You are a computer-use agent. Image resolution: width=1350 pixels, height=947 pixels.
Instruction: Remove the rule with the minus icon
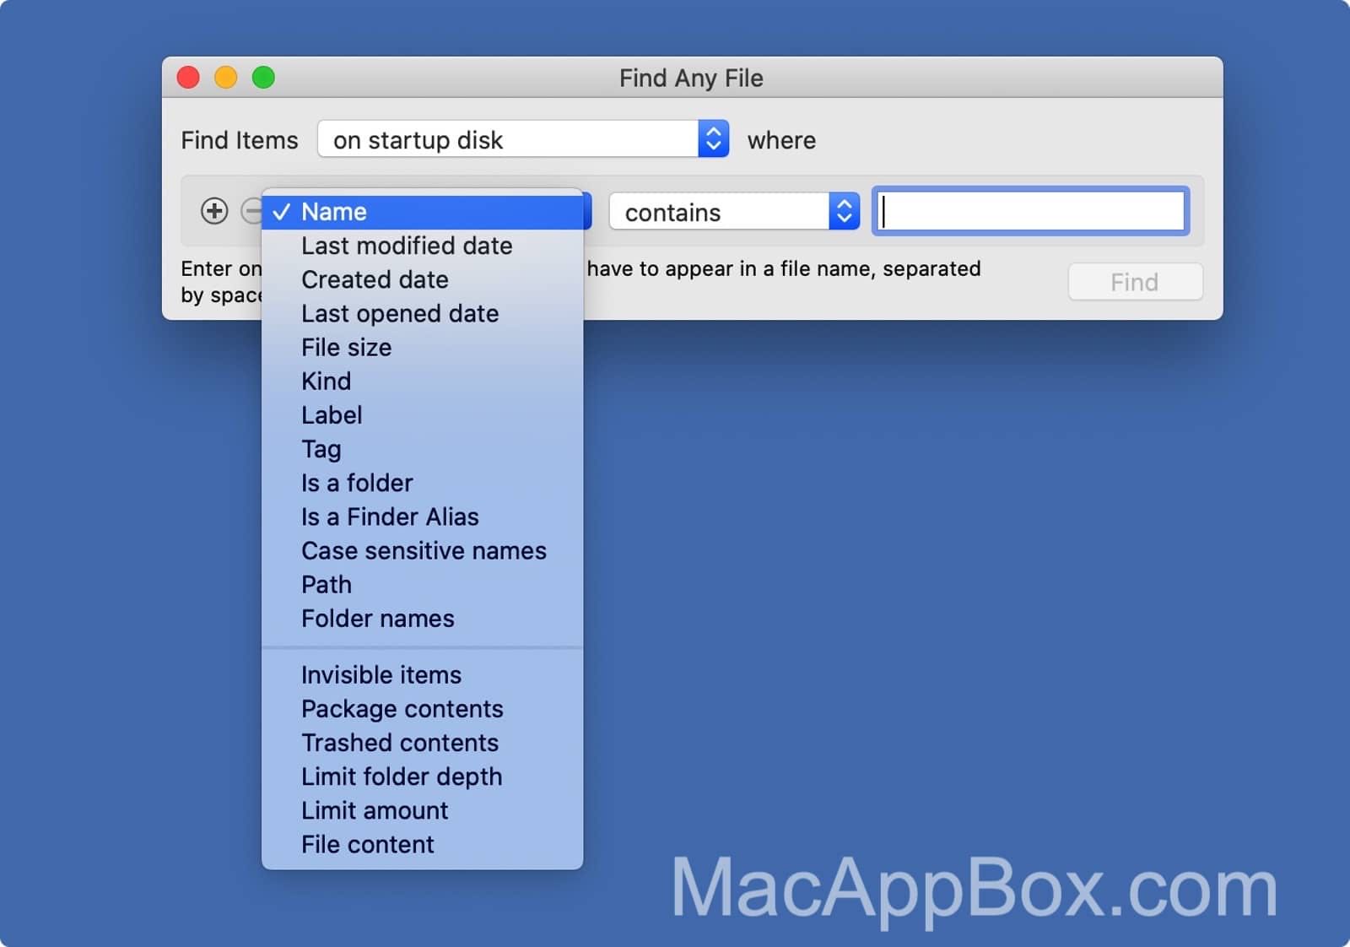[251, 211]
